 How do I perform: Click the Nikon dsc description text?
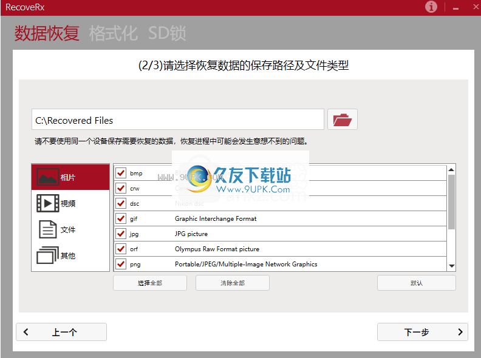point(189,203)
